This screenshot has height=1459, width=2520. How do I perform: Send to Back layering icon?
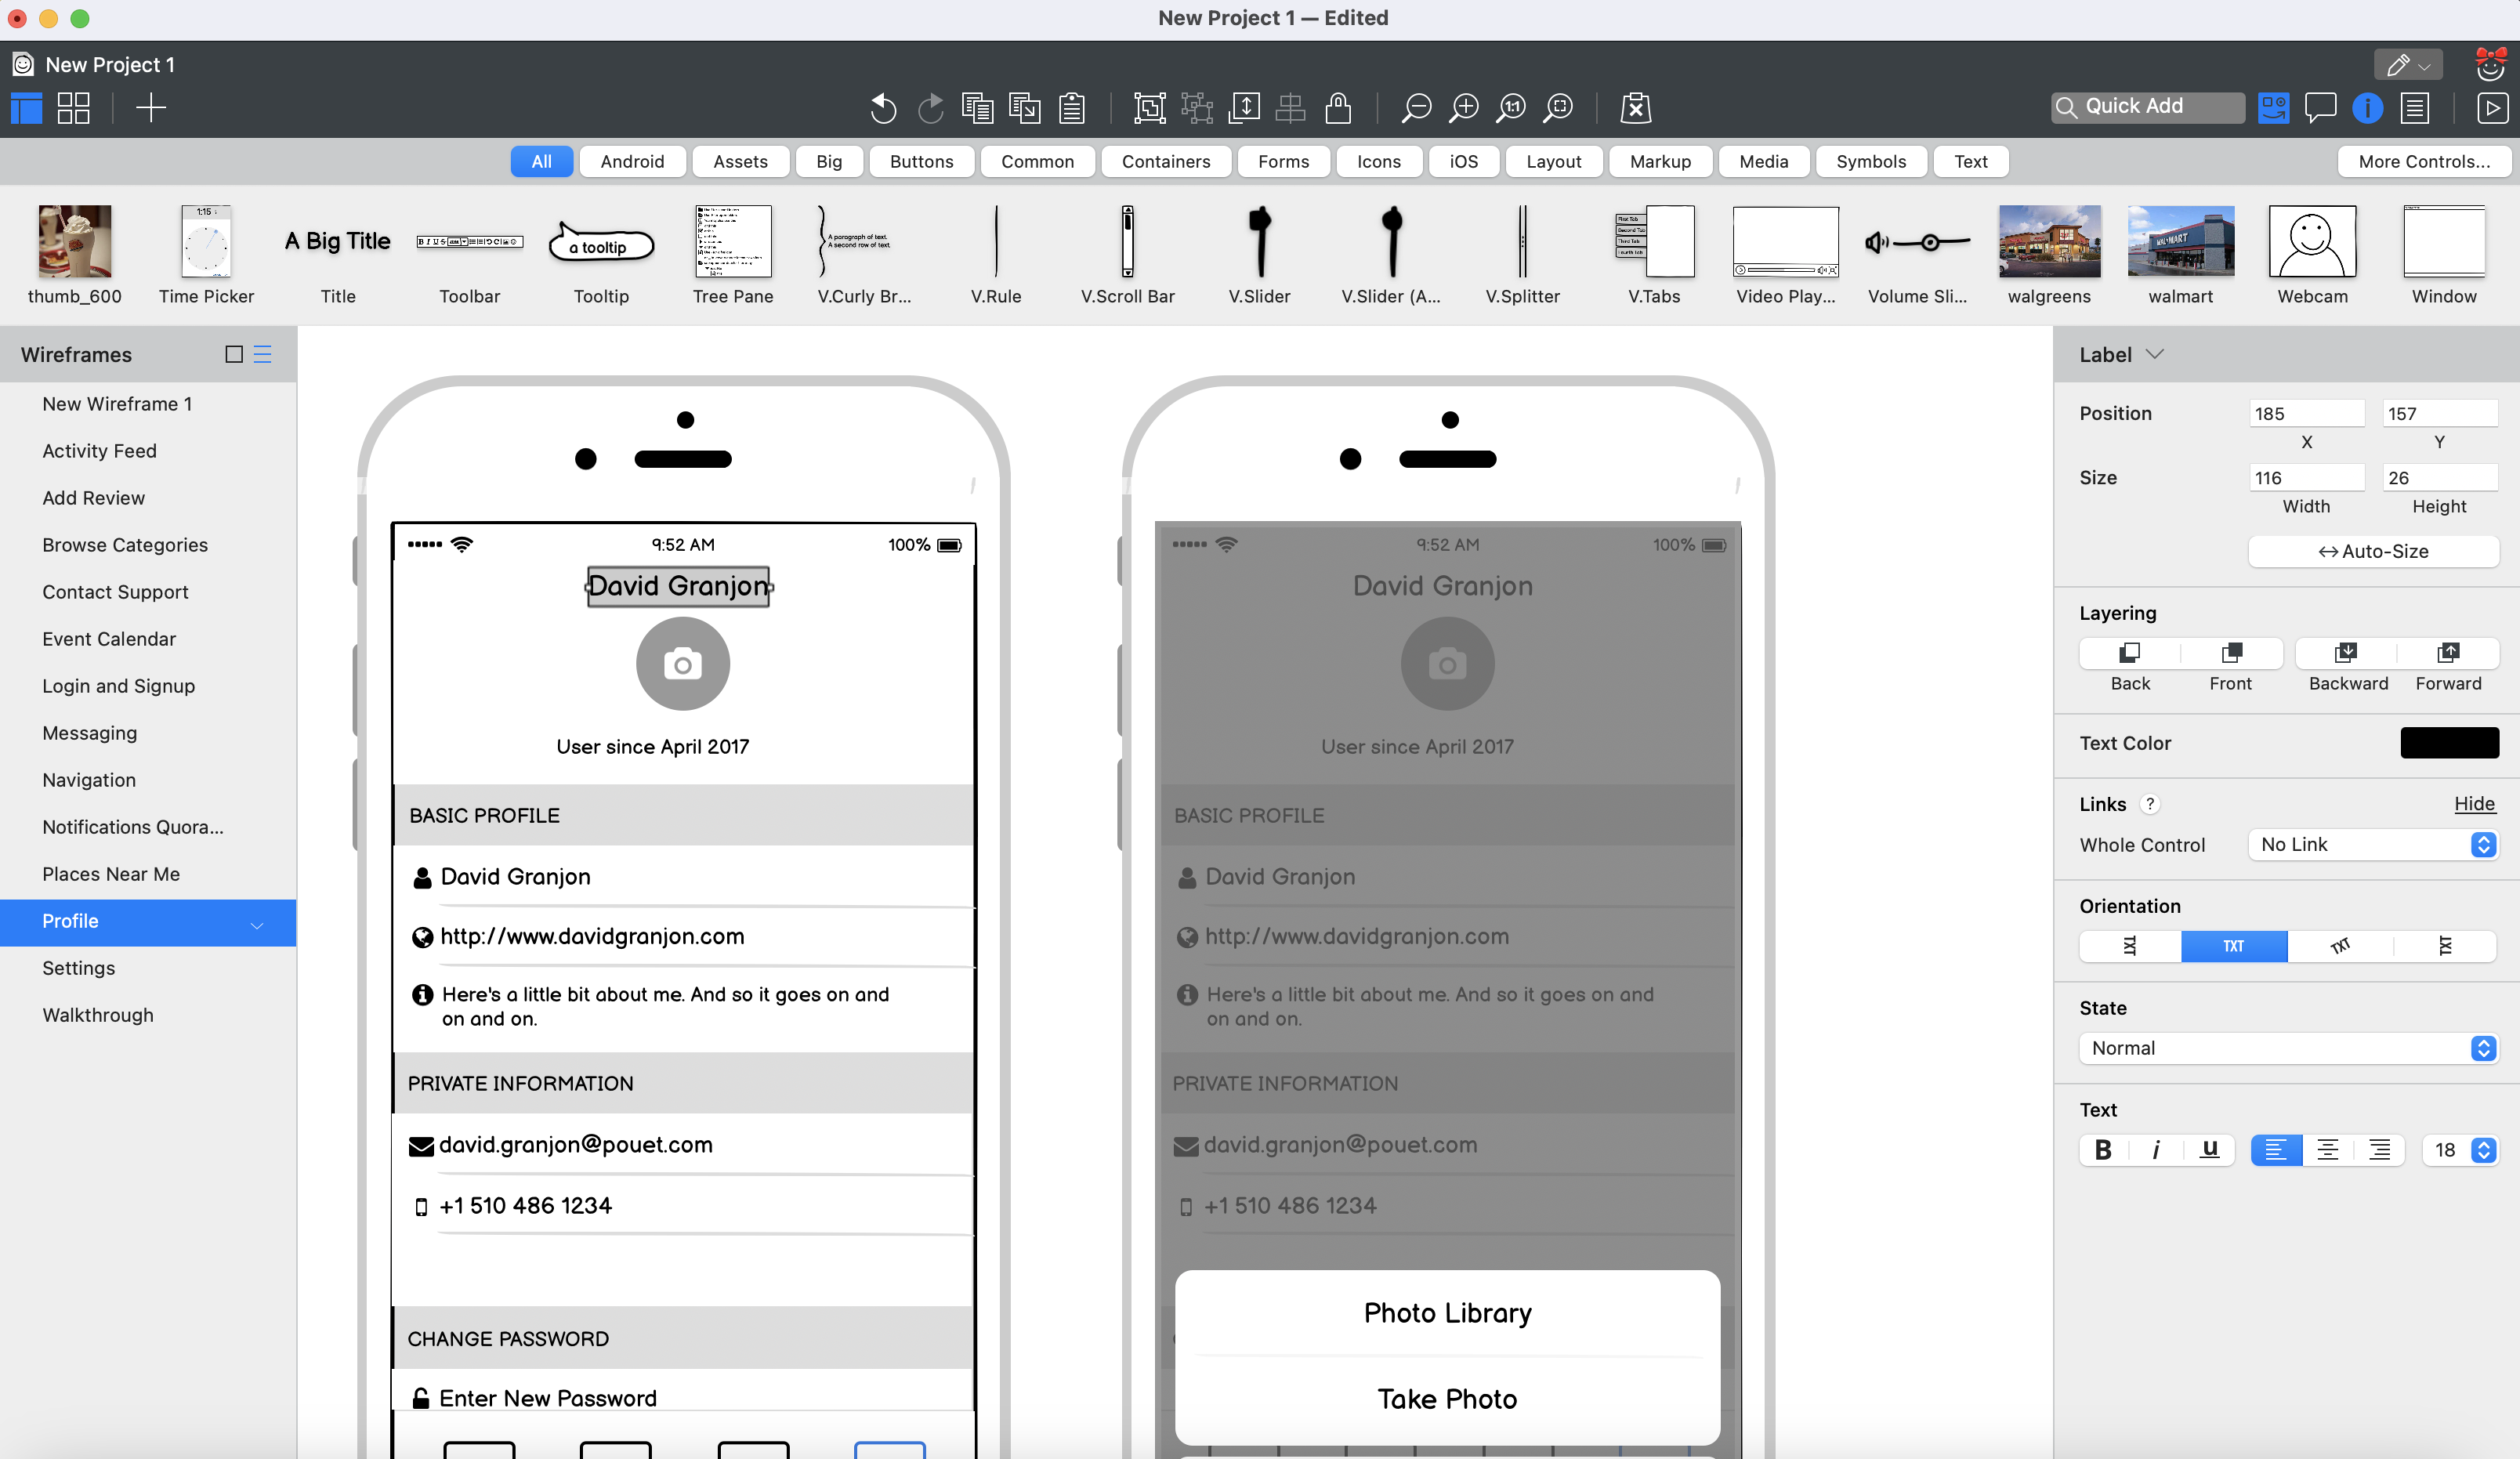(x=2130, y=653)
